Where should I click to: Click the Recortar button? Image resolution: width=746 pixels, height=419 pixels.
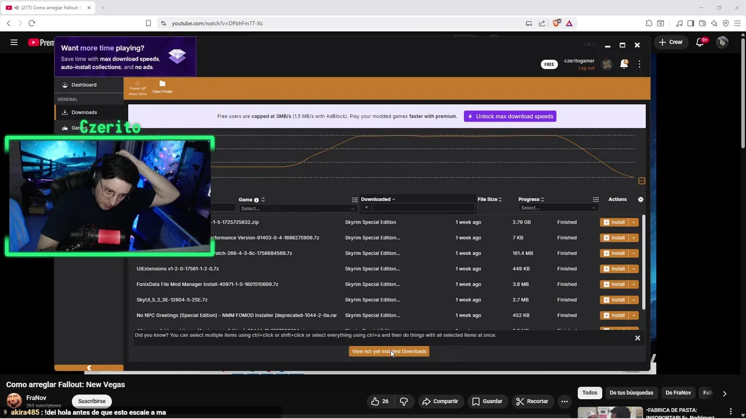[532, 401]
